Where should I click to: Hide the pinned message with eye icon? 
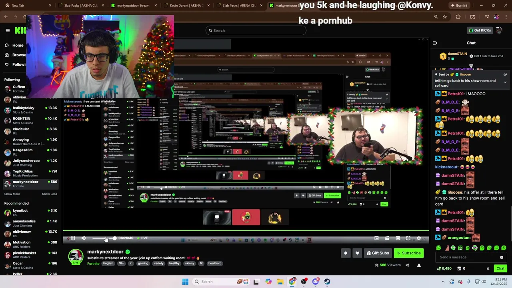coord(505,74)
